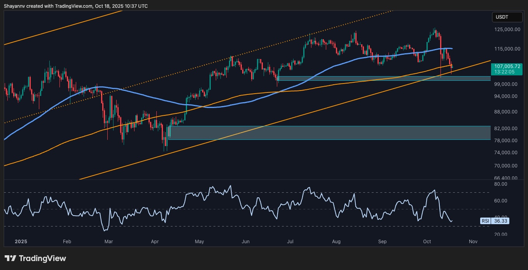
Task: Select the lower teal demand zone rectangle
Action: click(x=330, y=132)
